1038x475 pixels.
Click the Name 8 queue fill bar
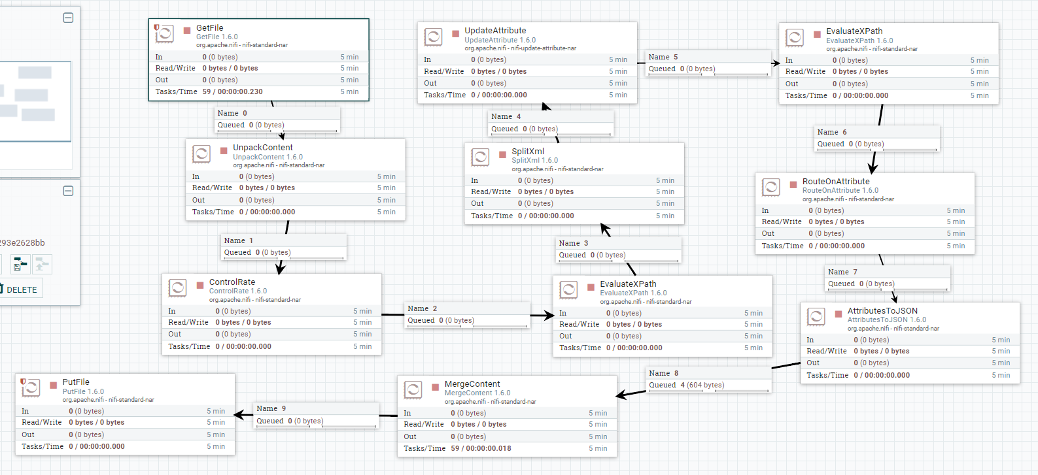708,391
